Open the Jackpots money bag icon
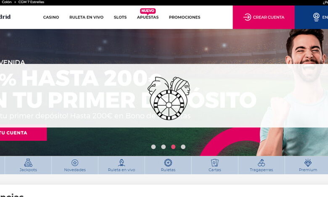Screen dimensions: 328x197 (28, 163)
